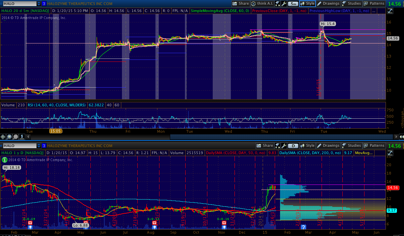Toggle the upper chart scale curve button

pos(390,11)
